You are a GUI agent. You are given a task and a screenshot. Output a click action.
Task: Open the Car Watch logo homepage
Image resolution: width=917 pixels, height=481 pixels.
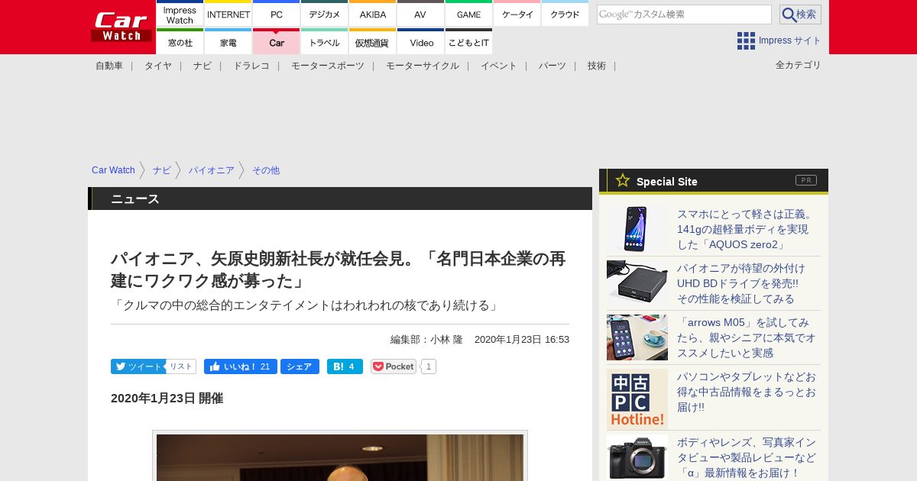122,27
